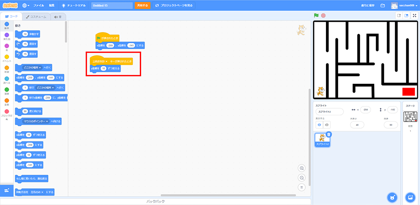The height and width of the screenshot is (205, 420).
Task: Zoom in on the code workspace
Action: click(301, 168)
